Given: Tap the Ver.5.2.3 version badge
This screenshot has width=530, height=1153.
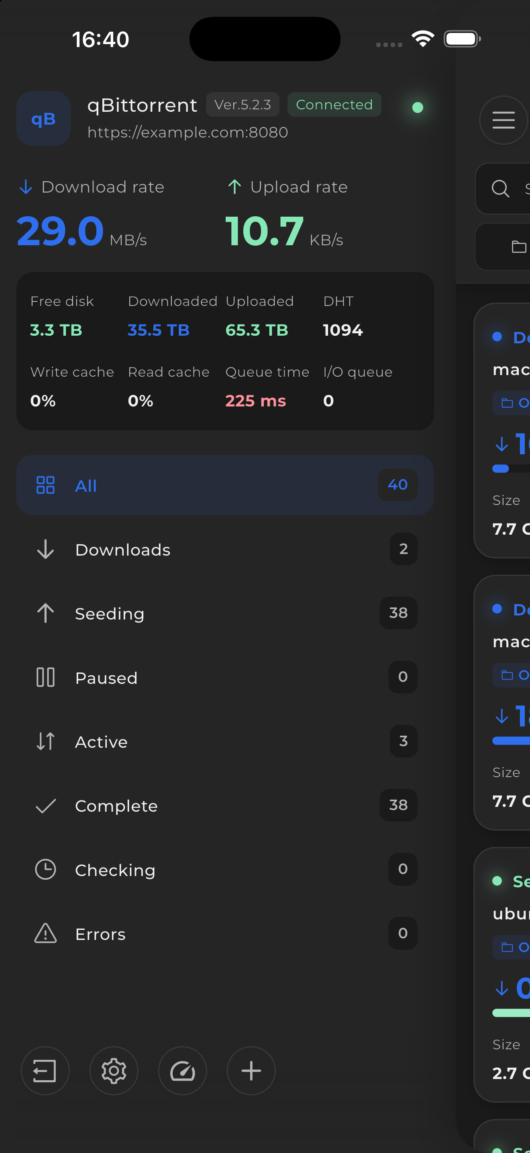Looking at the screenshot, I should (243, 105).
